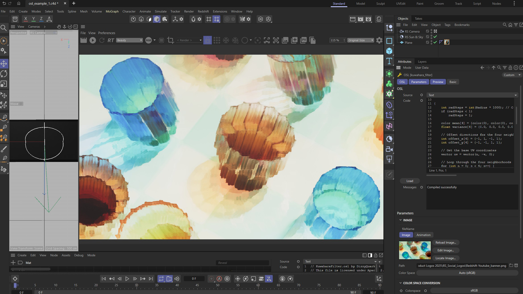The image size is (523, 294).
Task: Toggle Y axis lock
Action: click(33, 19)
